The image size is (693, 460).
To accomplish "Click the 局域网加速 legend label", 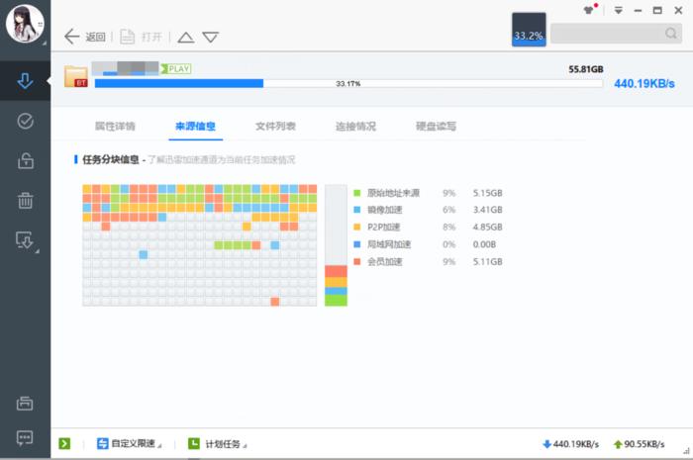I will [389, 244].
